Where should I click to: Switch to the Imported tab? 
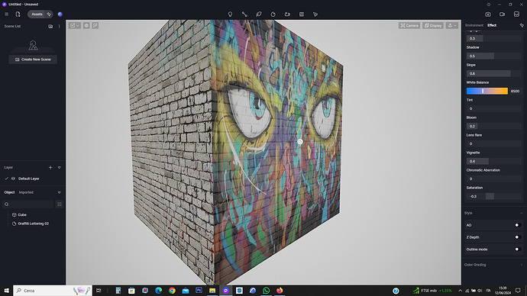pyautogui.click(x=26, y=192)
